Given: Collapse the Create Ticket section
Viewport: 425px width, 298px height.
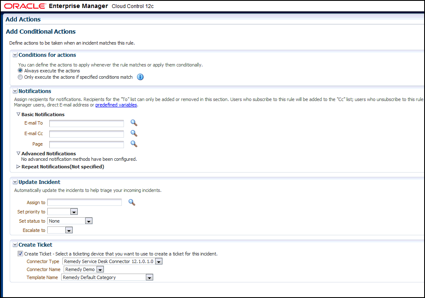Looking at the screenshot, I should 15,245.
